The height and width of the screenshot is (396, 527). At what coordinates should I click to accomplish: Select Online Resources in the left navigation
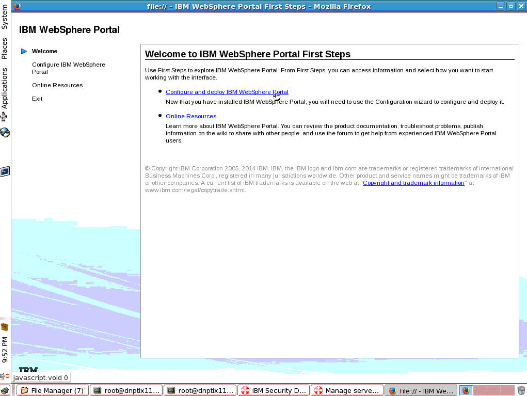(x=57, y=85)
